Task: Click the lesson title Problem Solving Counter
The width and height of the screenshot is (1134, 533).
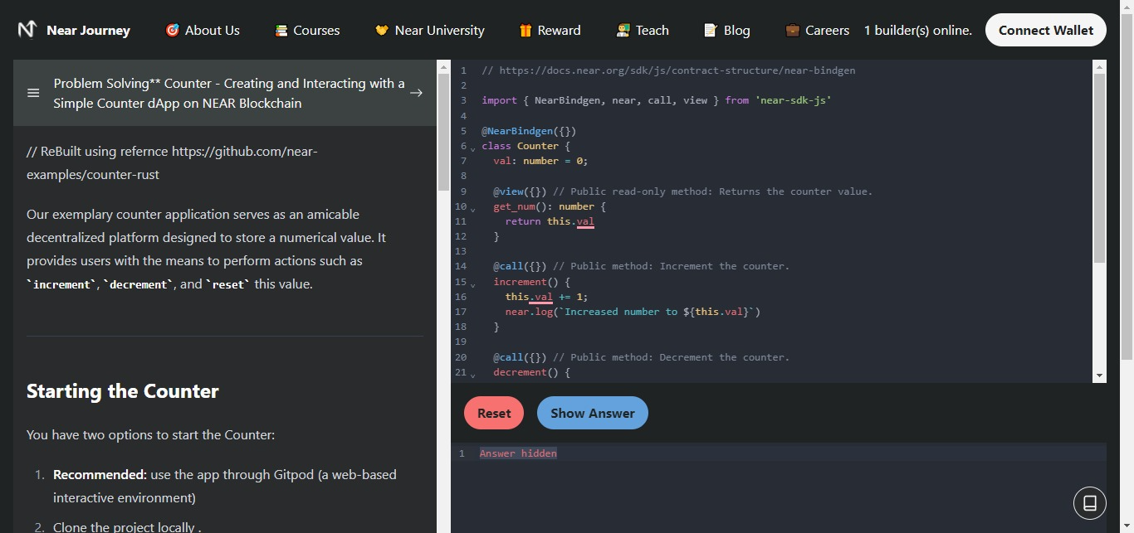Action: point(229,93)
